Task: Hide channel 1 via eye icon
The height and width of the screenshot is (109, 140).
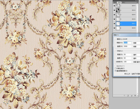Action: [x=114, y=6]
